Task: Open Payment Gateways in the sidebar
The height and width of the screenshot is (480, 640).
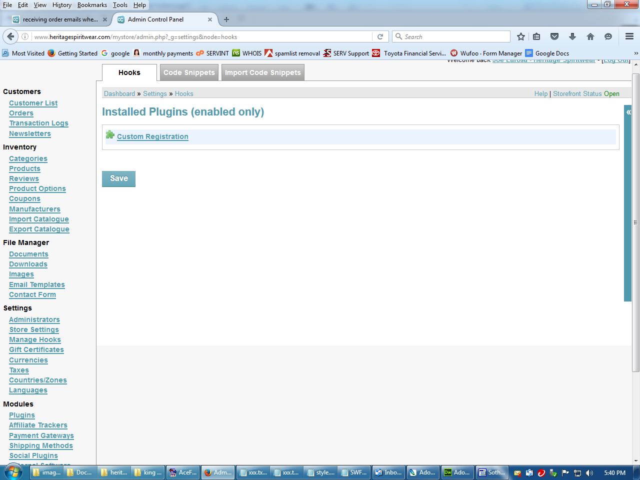Action: click(41, 435)
